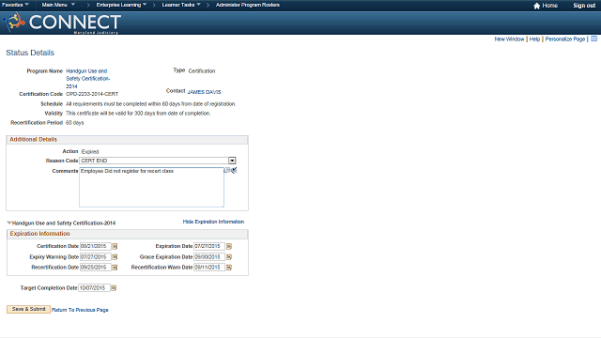Click the '60 days' recertification period value

[x=75, y=123]
